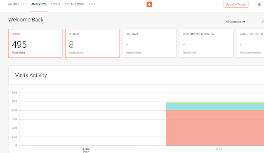This screenshot has width=264, height=153.
Task: Select the Recommended Content card
Action: tap(206, 43)
